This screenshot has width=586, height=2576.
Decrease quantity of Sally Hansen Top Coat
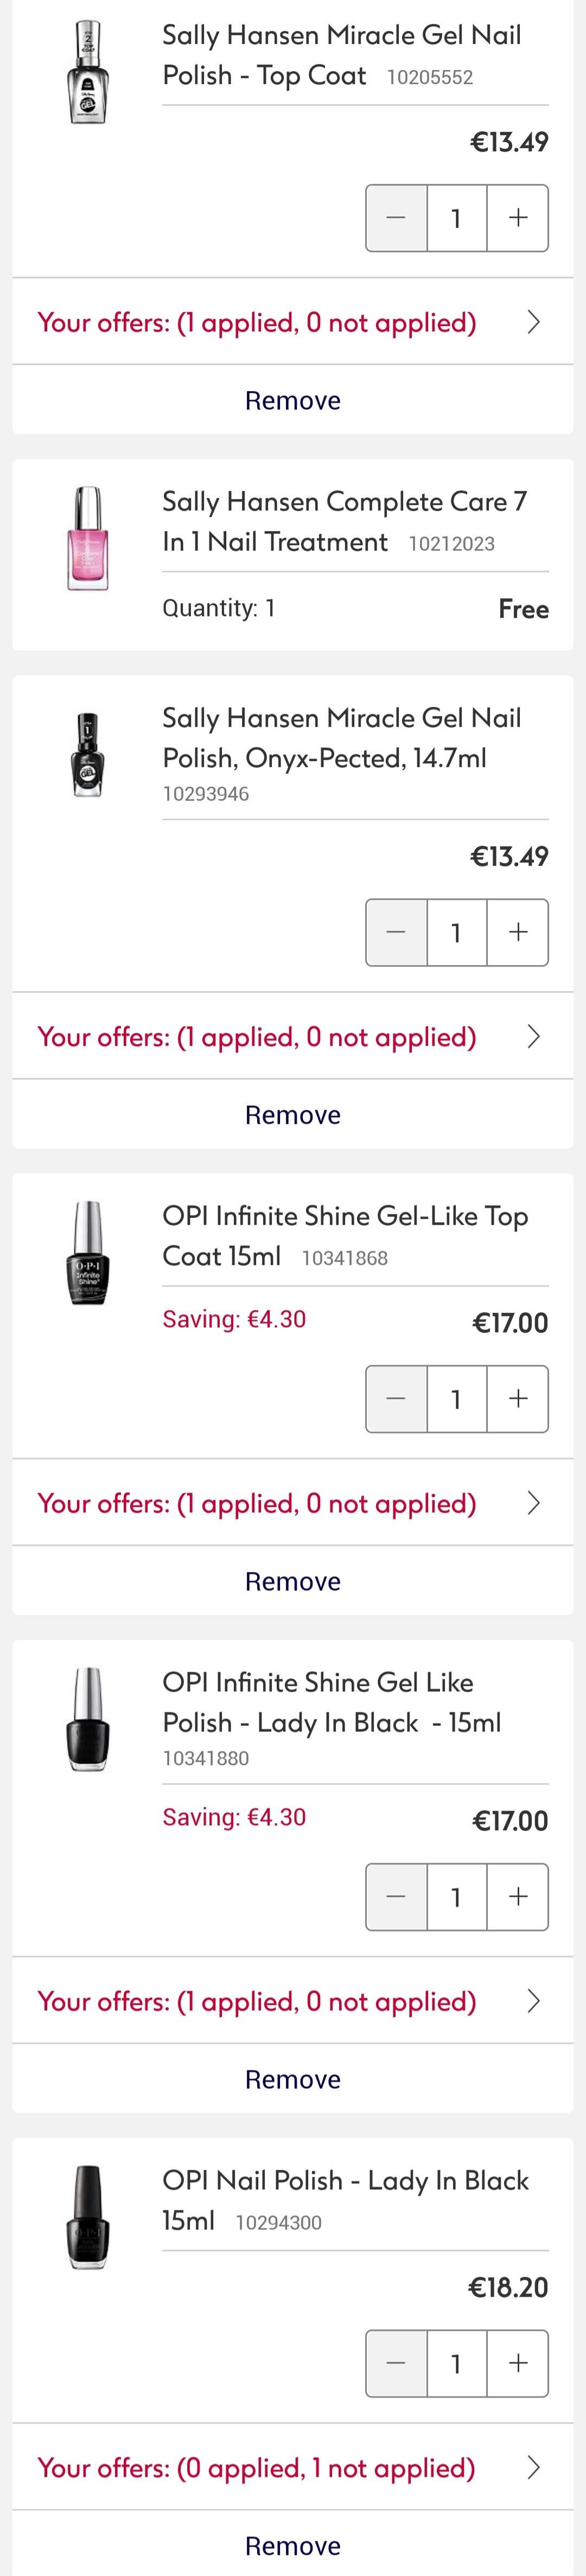[x=396, y=218]
